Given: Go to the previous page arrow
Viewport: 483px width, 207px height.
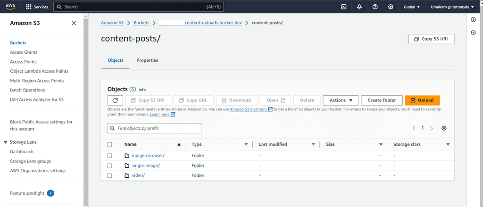Looking at the screenshot, I should click(x=414, y=128).
